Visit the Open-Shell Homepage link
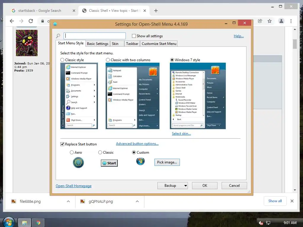The width and height of the screenshot is (303, 227). click(x=74, y=186)
